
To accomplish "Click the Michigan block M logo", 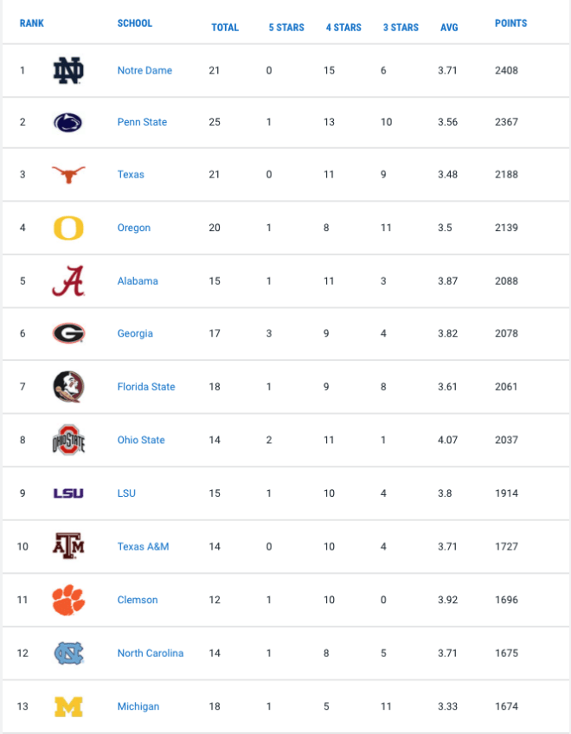I will point(68,707).
